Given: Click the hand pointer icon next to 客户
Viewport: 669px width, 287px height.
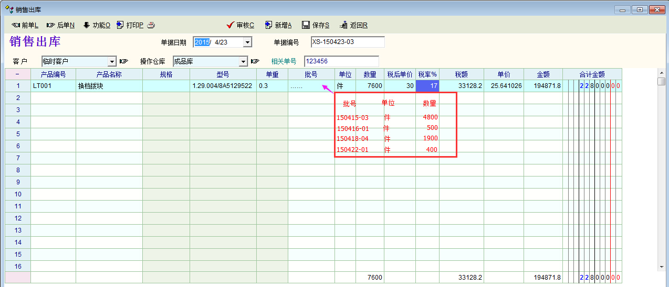Looking at the screenshot, I should (x=124, y=62).
